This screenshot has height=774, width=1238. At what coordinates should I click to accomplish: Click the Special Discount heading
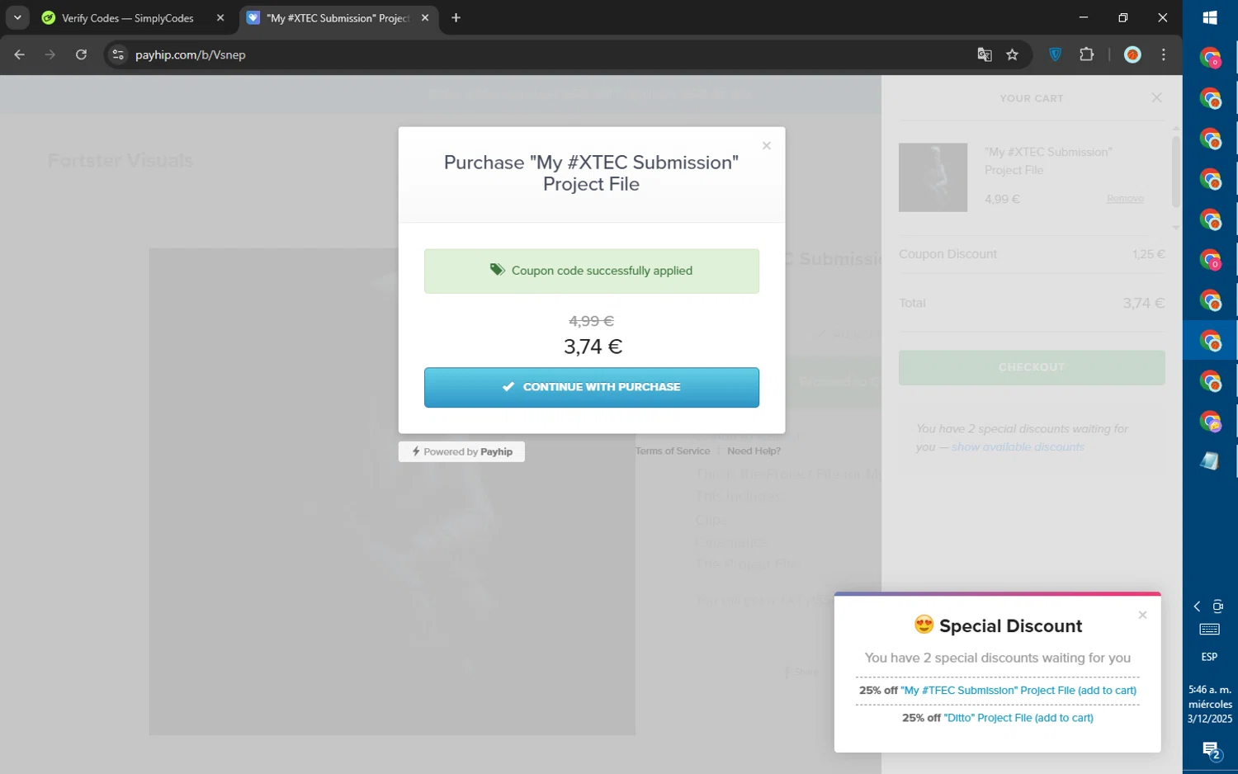(x=998, y=625)
